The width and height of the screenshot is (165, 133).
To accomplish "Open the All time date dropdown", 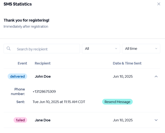I will [x=141, y=49].
